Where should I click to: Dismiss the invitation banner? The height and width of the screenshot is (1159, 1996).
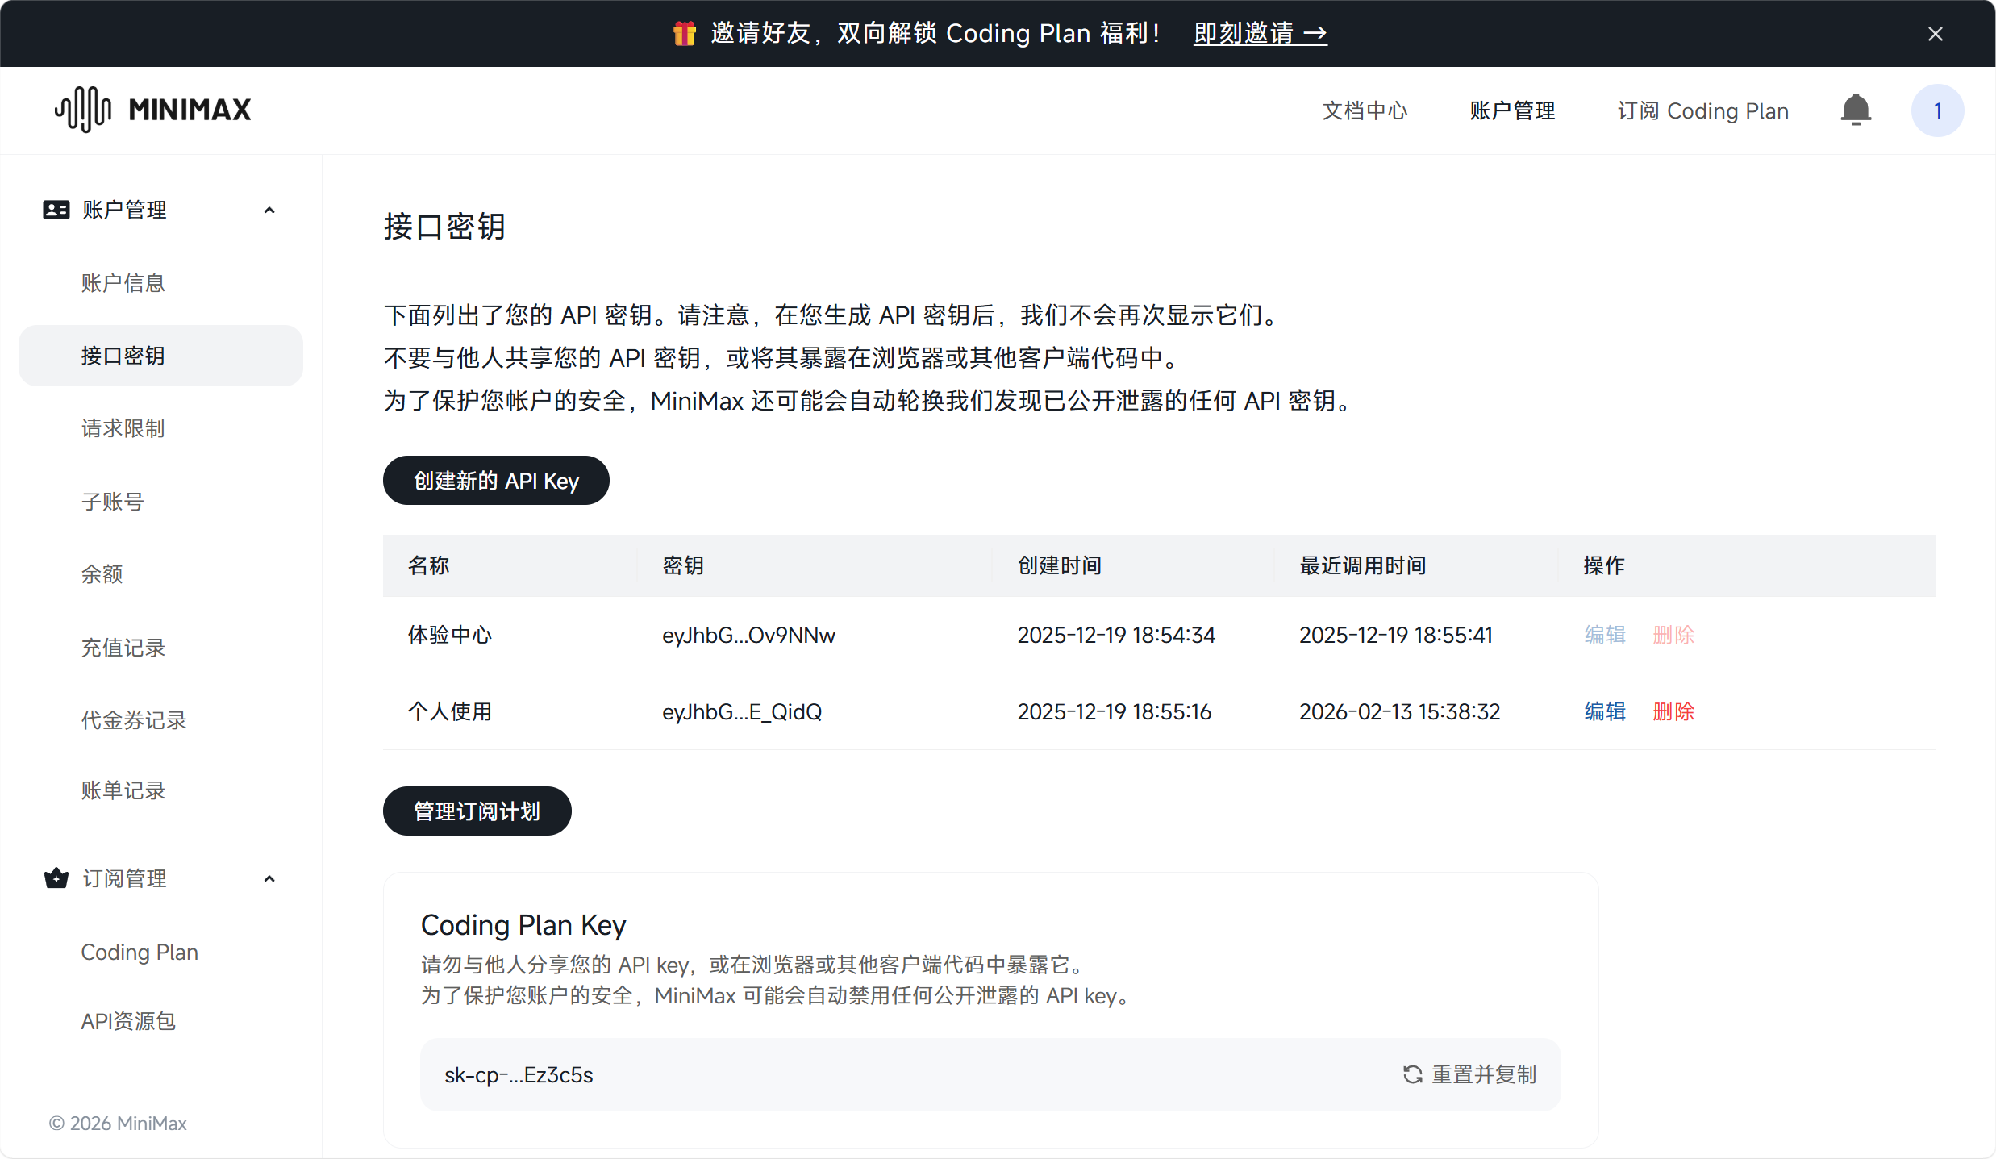[x=1935, y=34]
